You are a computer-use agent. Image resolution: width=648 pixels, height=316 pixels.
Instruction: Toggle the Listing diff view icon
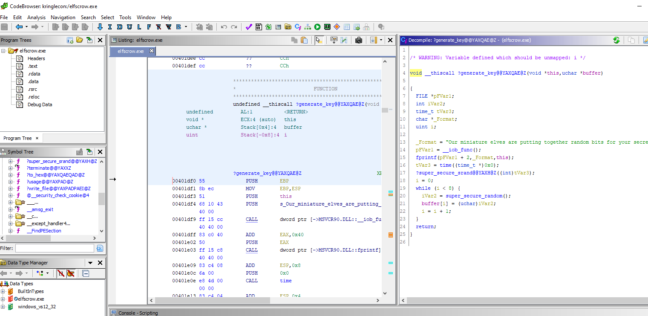click(x=344, y=40)
